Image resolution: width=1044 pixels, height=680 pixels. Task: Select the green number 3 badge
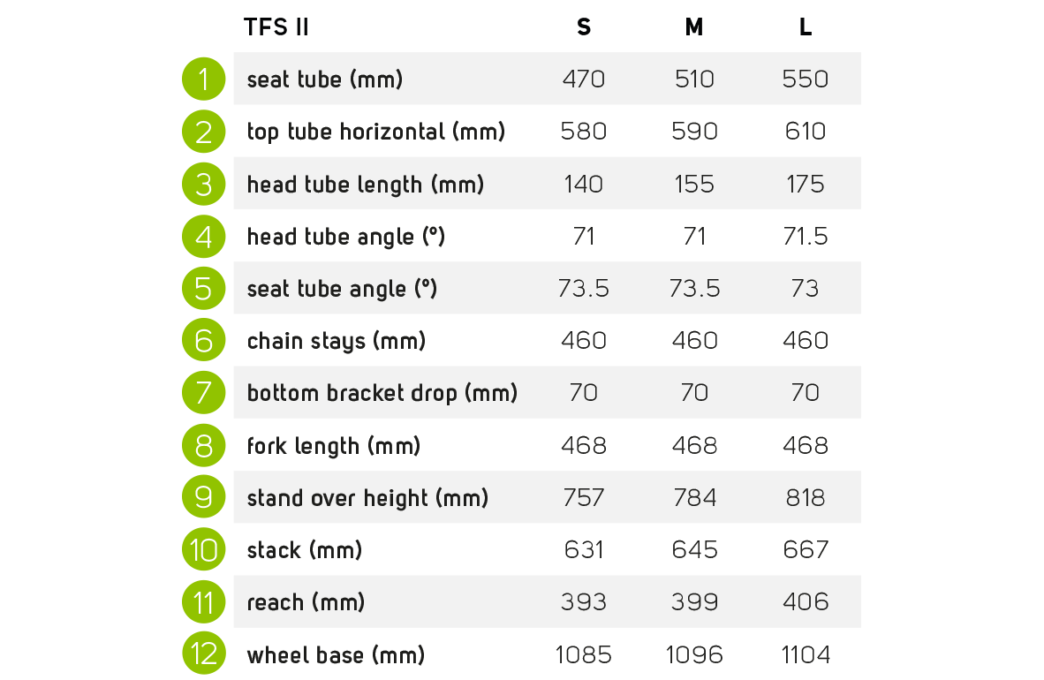point(204,184)
